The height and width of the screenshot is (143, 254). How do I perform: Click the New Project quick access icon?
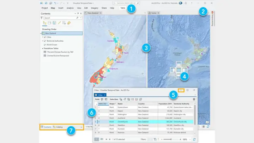pyautogui.click(x=42, y=3)
